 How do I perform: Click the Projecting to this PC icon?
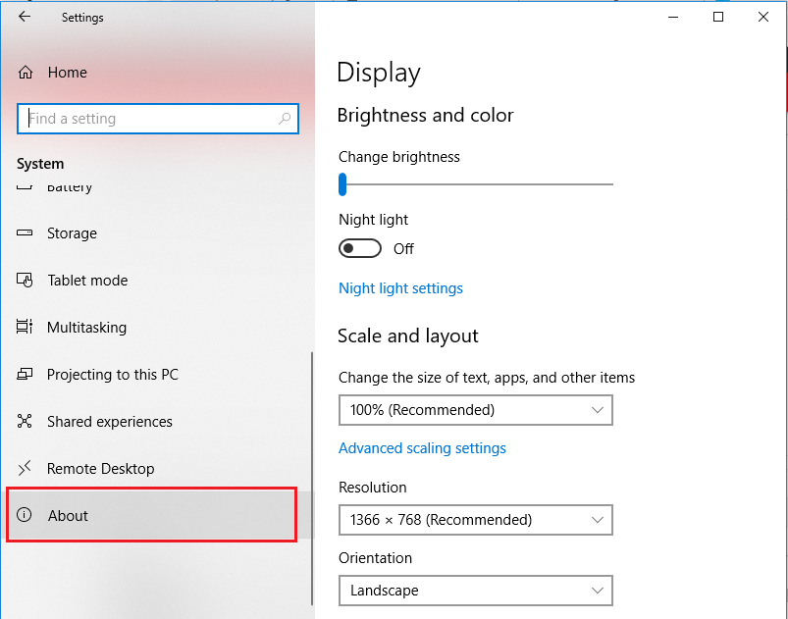pos(26,375)
